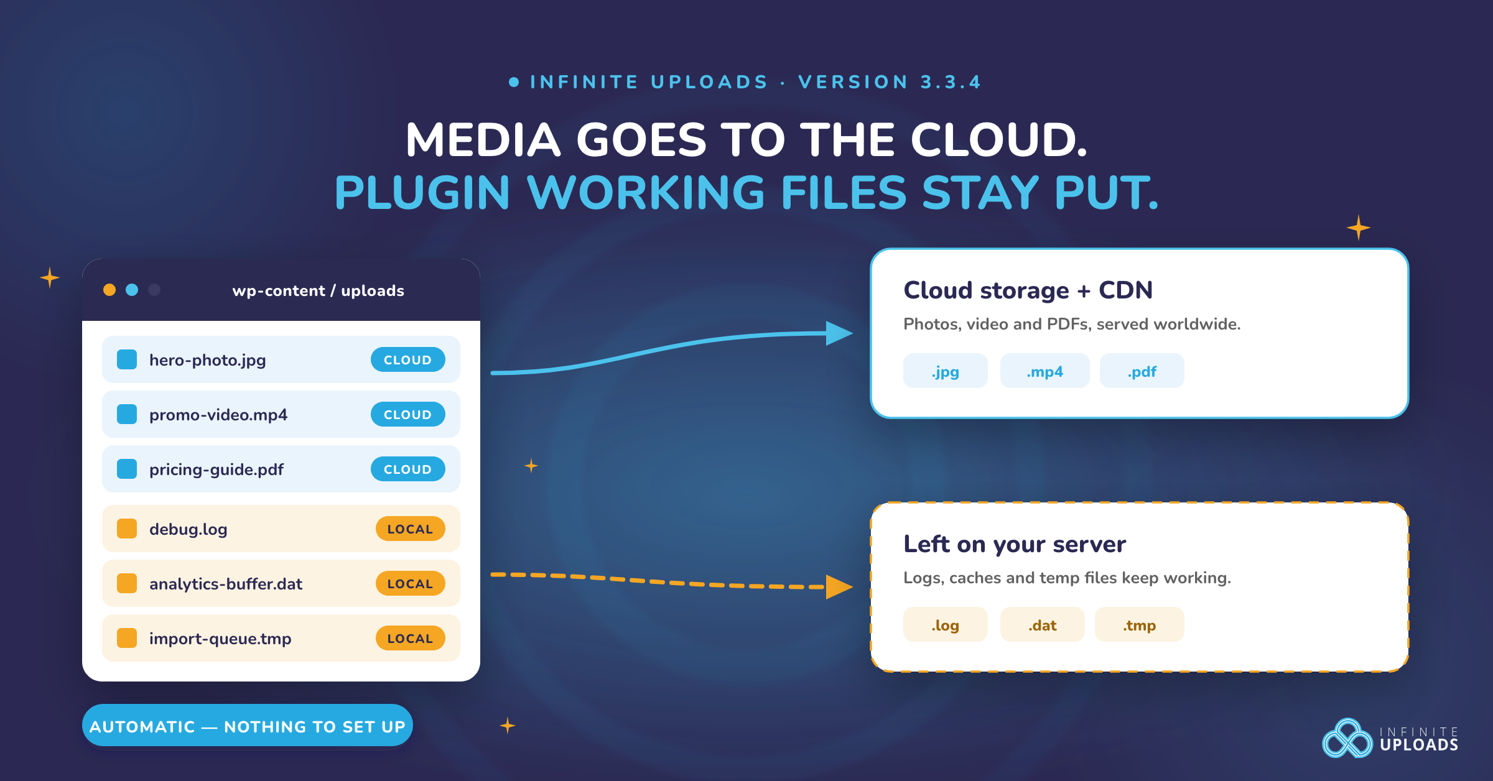The width and height of the screenshot is (1493, 781).
Task: Click the Cloud storage + CDN heading
Action: coord(1028,290)
